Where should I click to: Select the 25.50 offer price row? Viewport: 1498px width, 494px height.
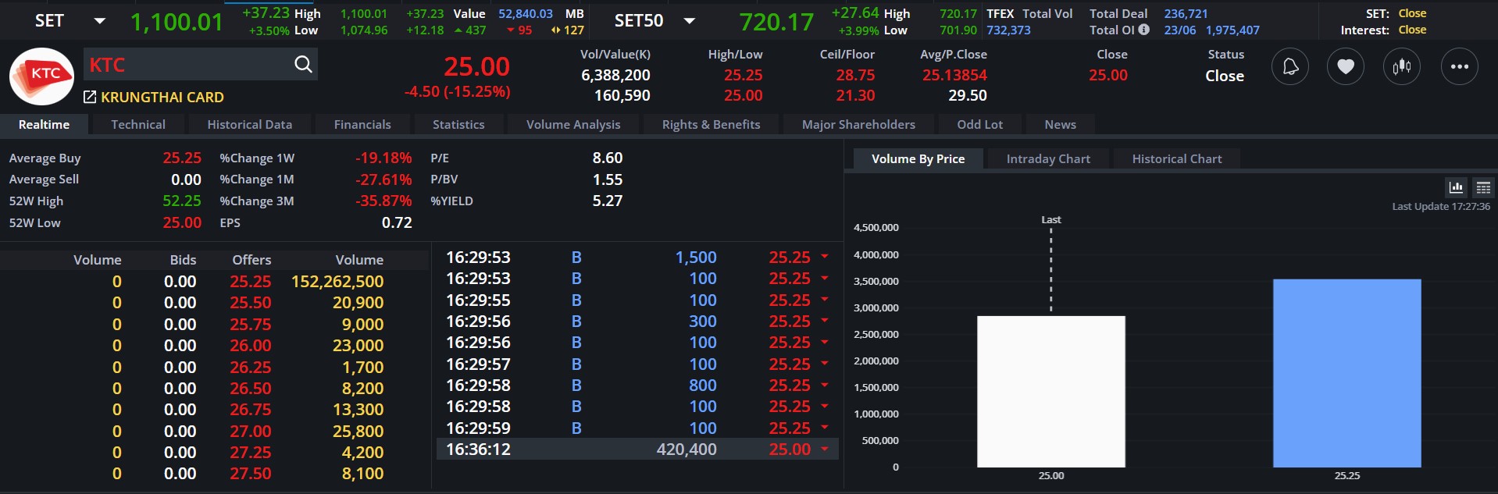click(x=251, y=303)
